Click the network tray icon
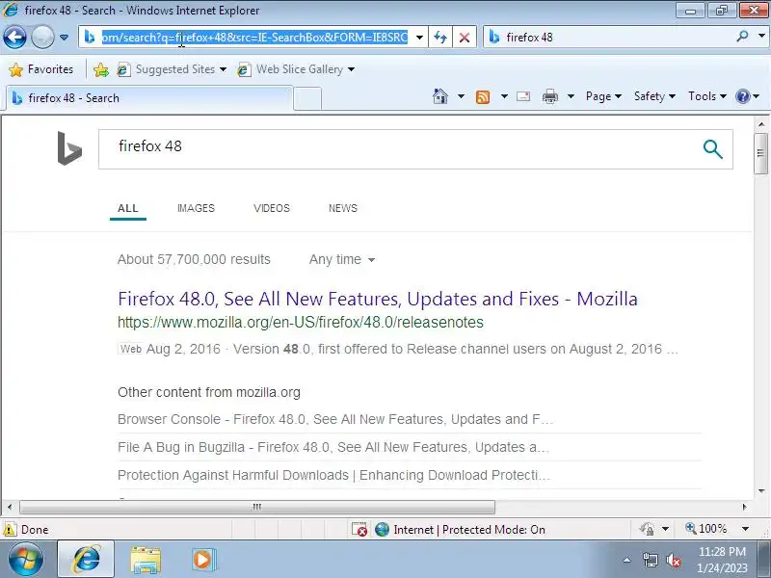The image size is (771, 578). [x=650, y=561]
